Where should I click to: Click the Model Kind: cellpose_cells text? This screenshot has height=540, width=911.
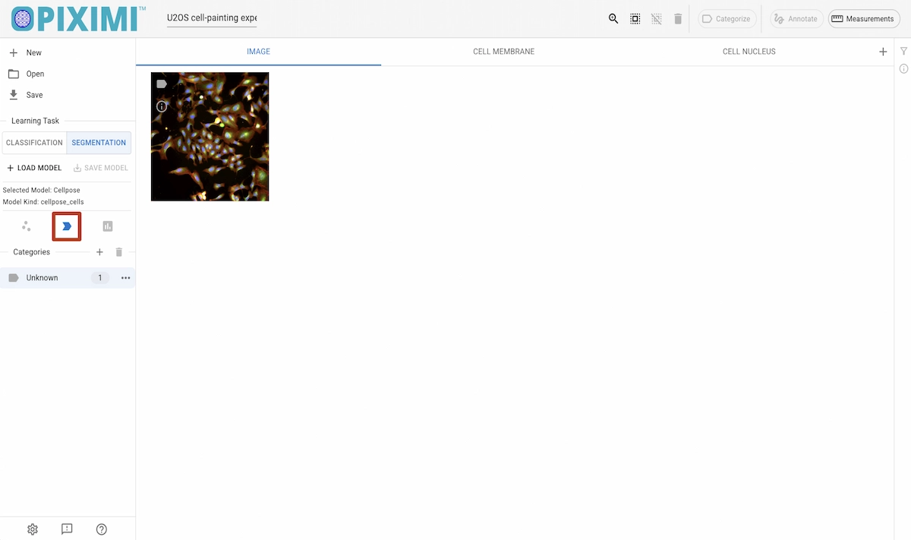[43, 202]
